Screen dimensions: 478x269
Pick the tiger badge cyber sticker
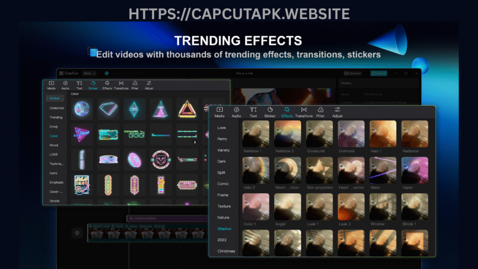pos(161,160)
